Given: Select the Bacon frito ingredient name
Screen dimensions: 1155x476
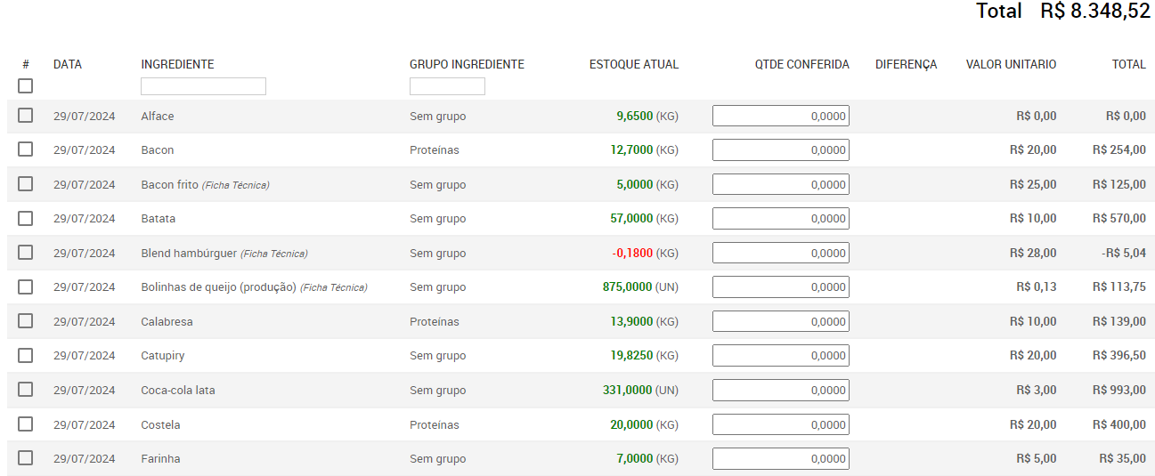Looking at the screenshot, I should pyautogui.click(x=169, y=184).
